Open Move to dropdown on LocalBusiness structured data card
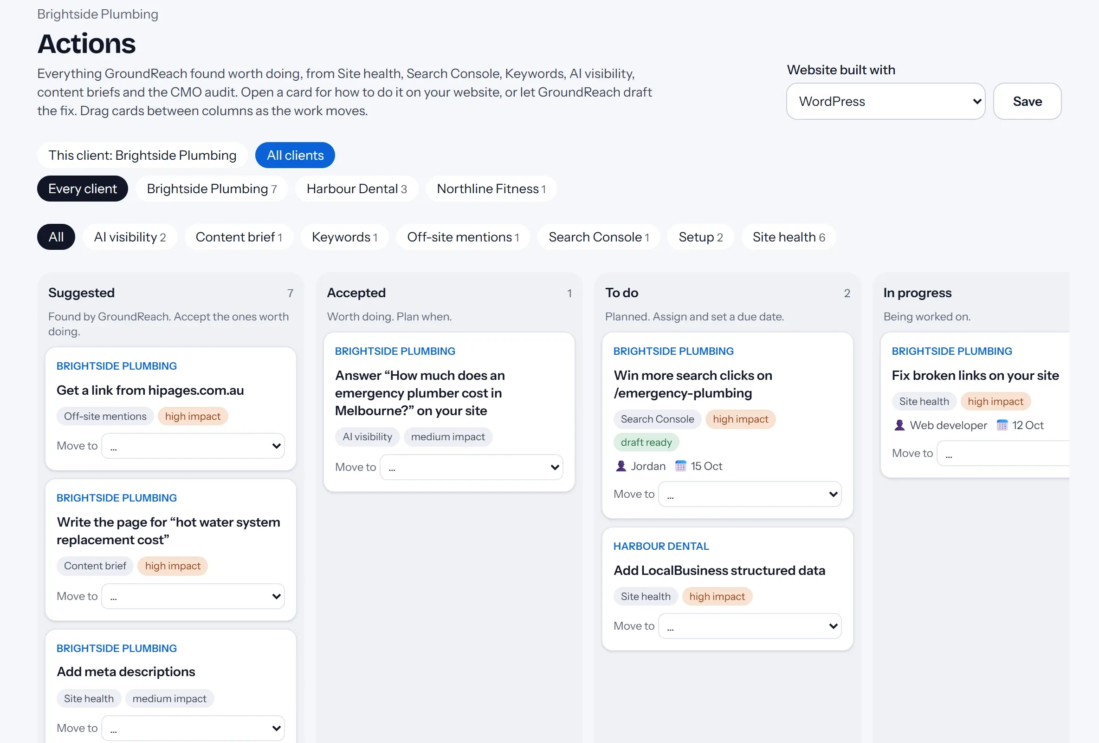This screenshot has width=1099, height=743. [x=750, y=626]
